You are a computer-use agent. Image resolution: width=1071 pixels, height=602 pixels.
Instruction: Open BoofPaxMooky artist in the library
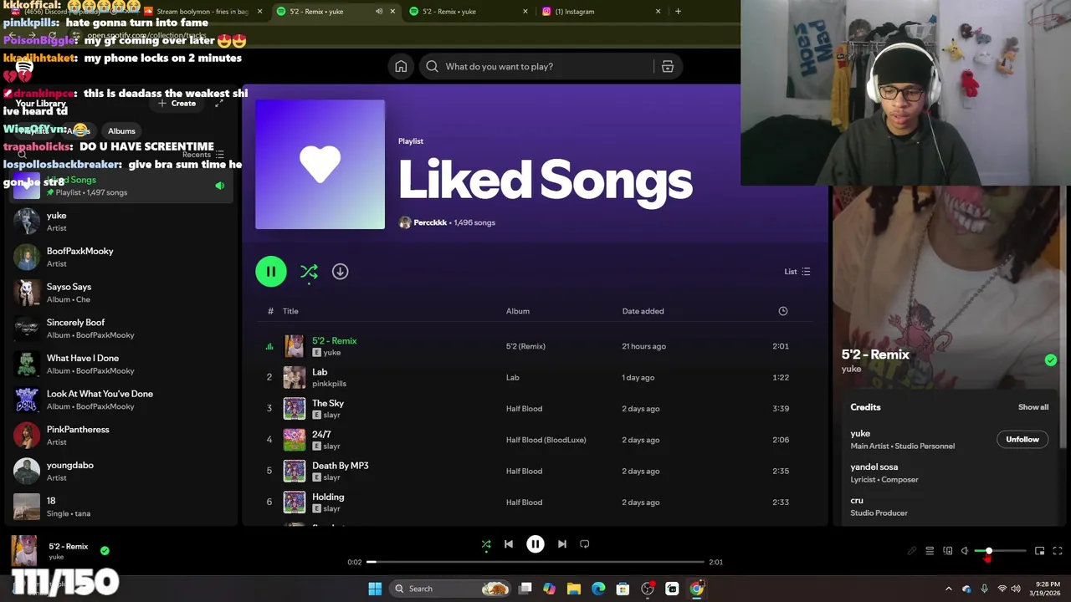(x=121, y=258)
